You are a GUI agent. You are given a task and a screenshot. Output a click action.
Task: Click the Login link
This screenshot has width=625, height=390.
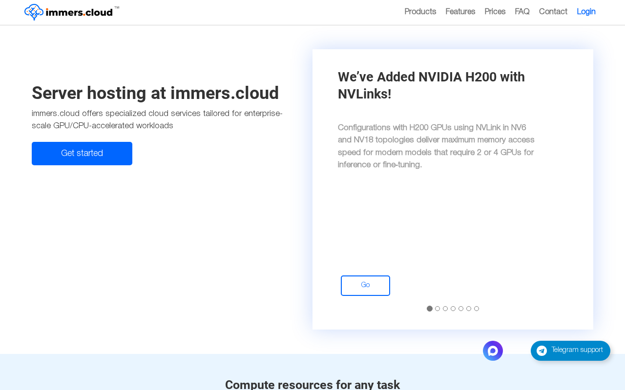pyautogui.click(x=586, y=12)
